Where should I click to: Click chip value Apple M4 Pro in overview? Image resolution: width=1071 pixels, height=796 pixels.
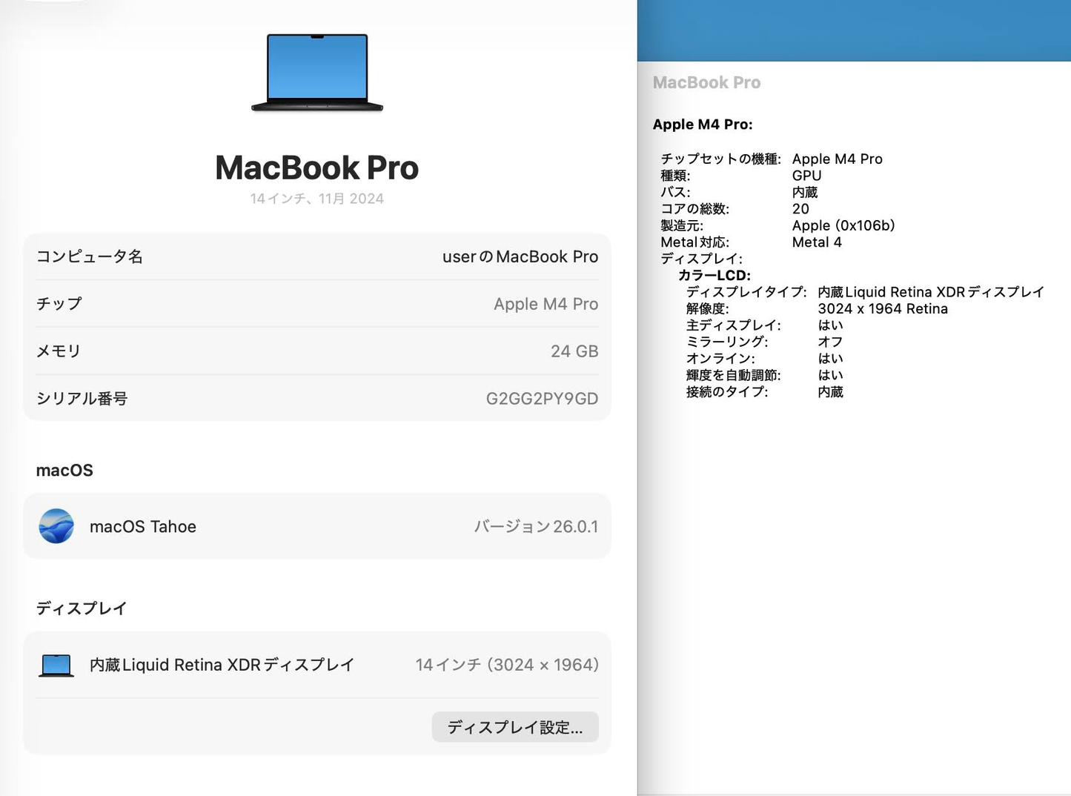[x=546, y=304]
